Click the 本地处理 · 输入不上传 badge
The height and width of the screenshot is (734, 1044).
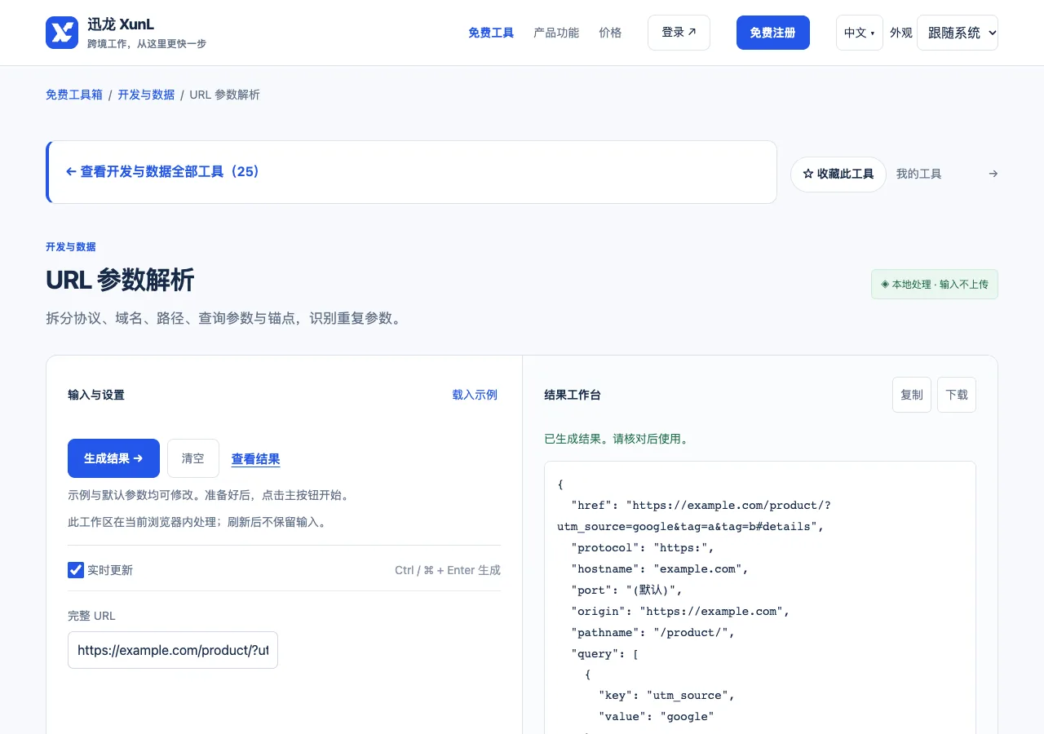coord(935,285)
